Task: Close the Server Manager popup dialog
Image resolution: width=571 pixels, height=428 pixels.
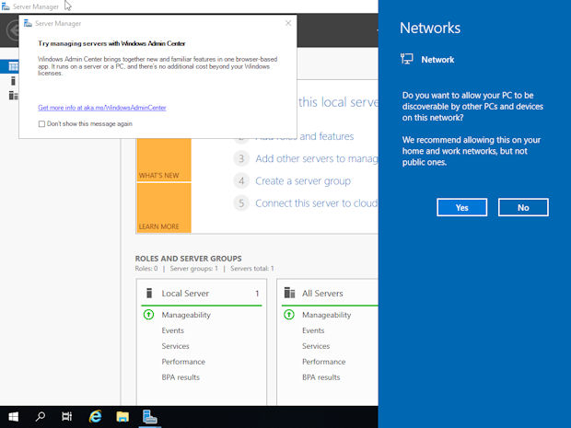Action: [288, 23]
